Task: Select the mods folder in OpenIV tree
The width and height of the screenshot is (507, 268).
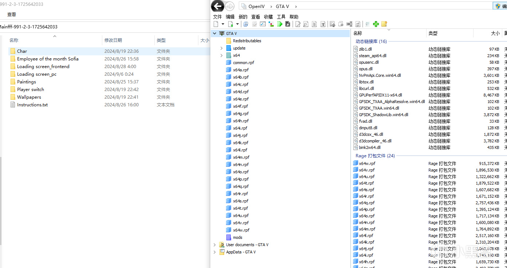Action: pyautogui.click(x=237, y=237)
